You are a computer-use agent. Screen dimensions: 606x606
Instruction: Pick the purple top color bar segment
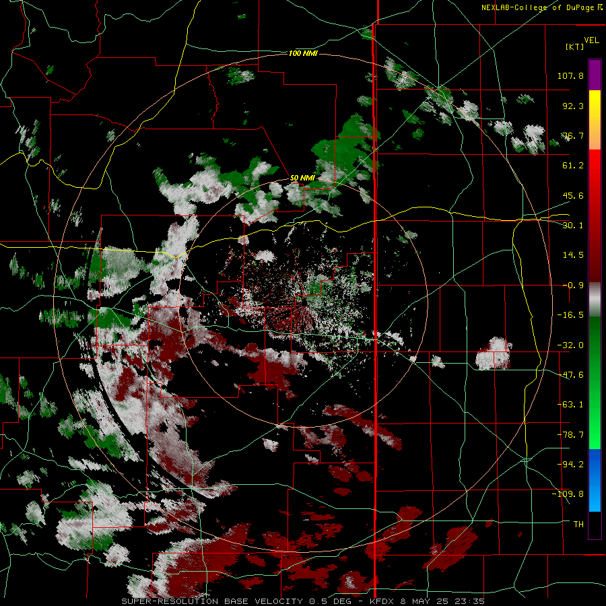[x=595, y=75]
